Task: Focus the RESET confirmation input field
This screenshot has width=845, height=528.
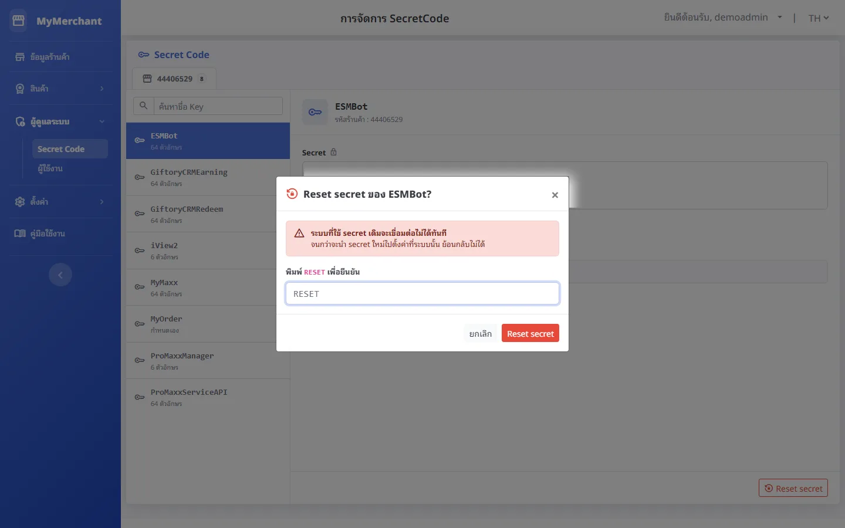Action: 422,293
